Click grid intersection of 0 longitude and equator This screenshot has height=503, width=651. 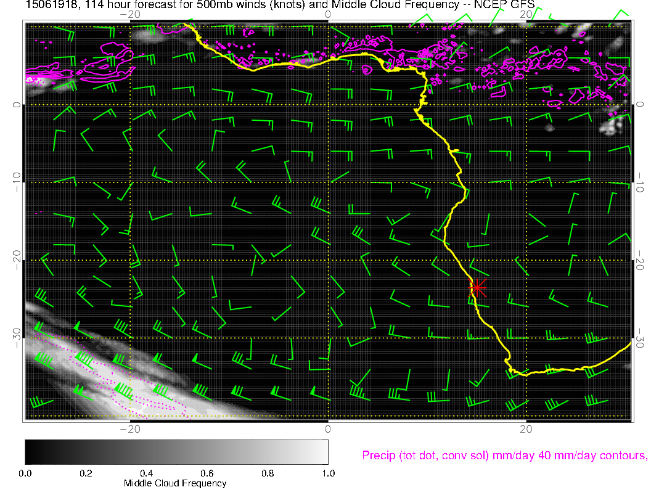(x=328, y=105)
